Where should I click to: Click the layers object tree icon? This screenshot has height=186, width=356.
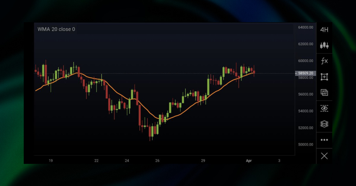324,124
